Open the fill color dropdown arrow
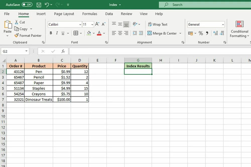Image resolution: width=251 pixels, height=167 pixels. click(94, 33)
